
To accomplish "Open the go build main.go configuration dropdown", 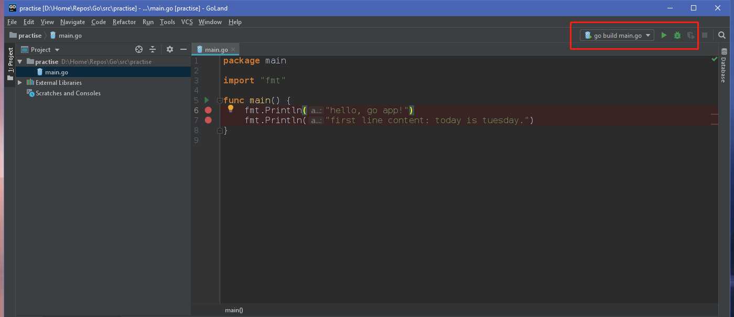I will (617, 36).
